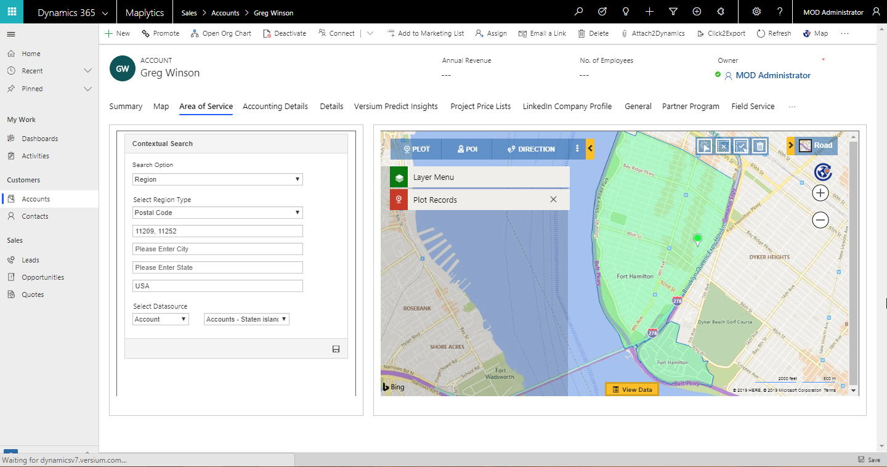Open task flow checkmark icon in top bar
887x467 pixels.
pyautogui.click(x=602, y=12)
